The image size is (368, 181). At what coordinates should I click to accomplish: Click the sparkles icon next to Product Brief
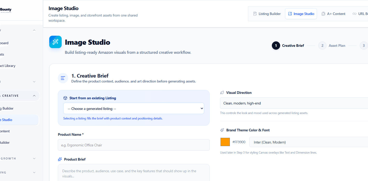[60, 159]
